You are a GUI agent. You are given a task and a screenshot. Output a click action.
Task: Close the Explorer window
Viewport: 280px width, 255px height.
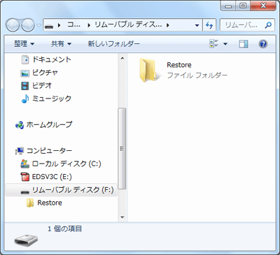(x=263, y=6)
